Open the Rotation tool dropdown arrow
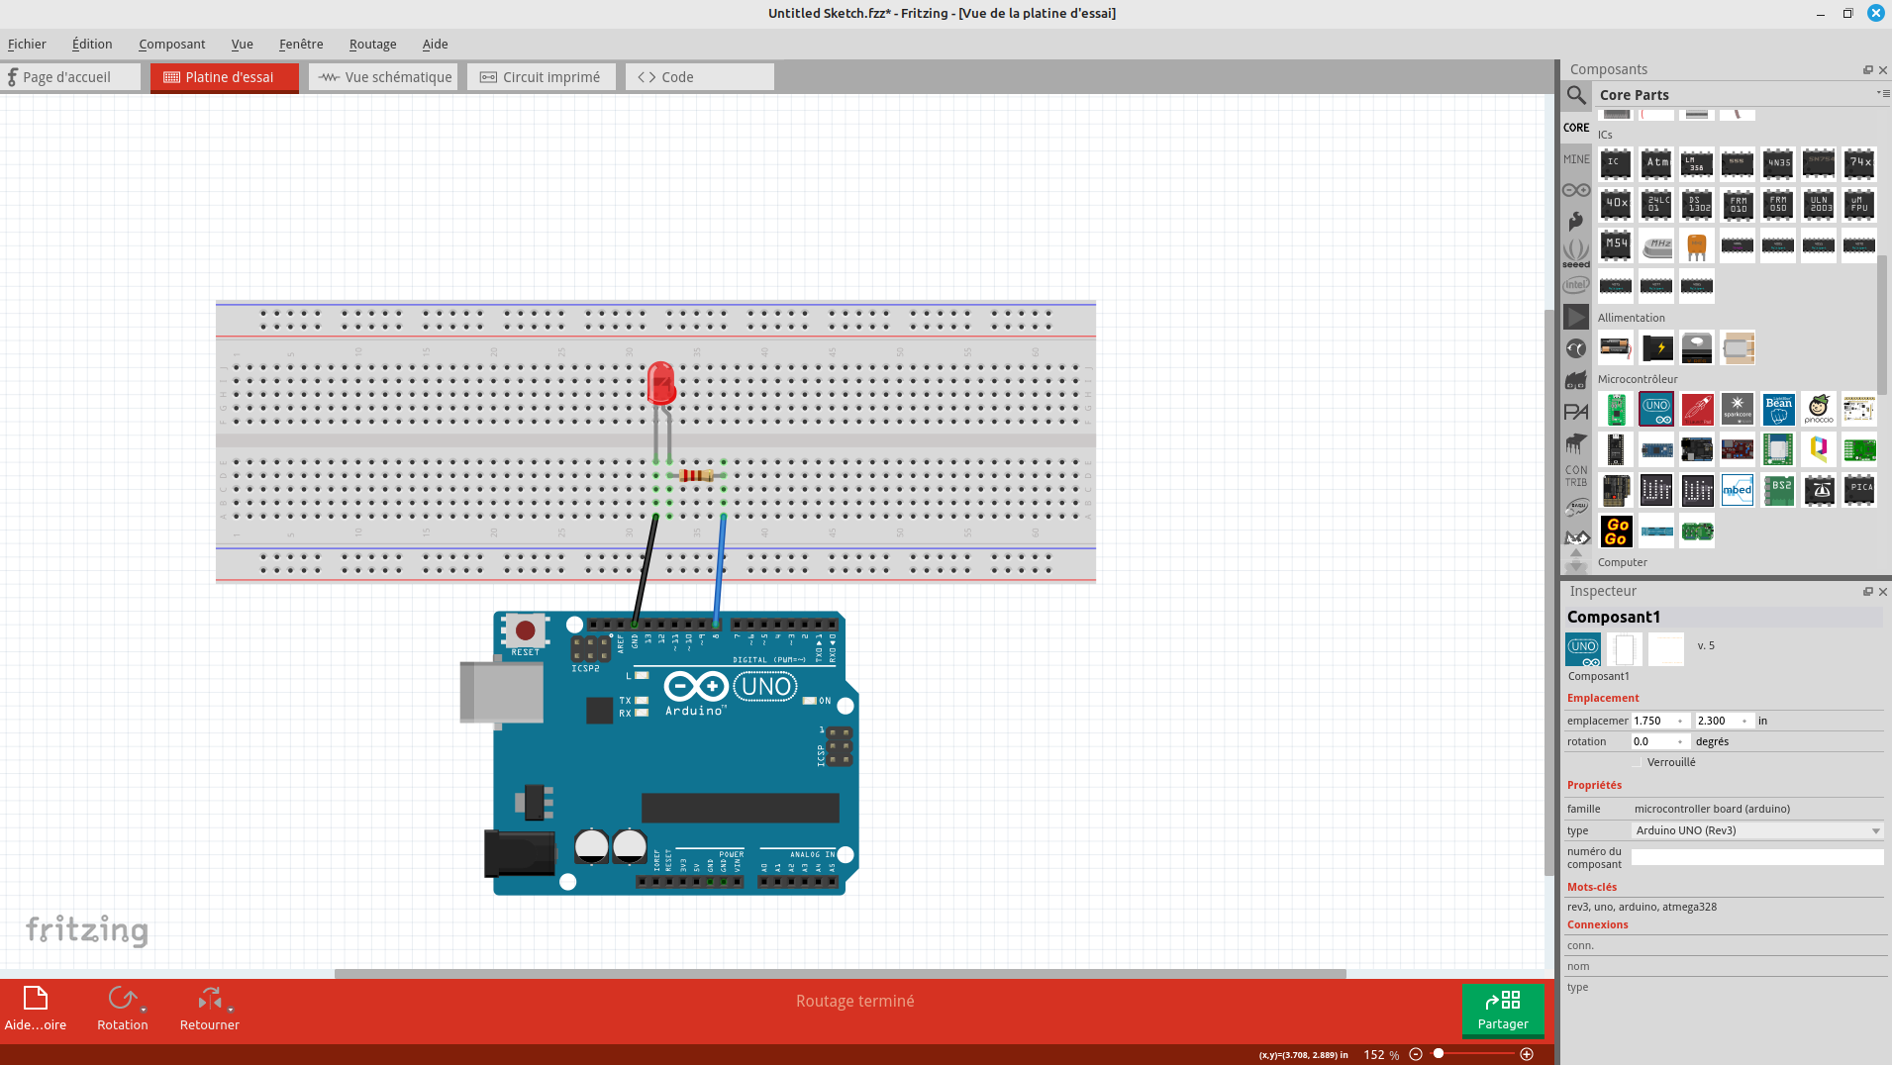Viewport: 1892px width, 1065px height. pos(144,1010)
